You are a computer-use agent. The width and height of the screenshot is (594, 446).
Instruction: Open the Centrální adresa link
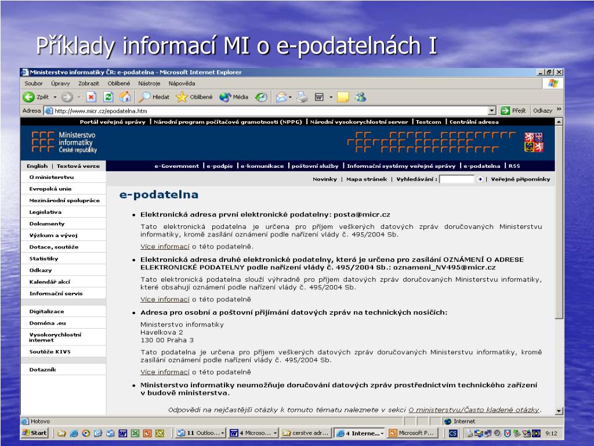tap(474, 122)
